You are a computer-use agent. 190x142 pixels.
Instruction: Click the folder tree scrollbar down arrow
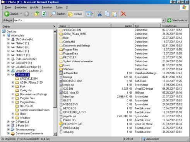click(55, 134)
